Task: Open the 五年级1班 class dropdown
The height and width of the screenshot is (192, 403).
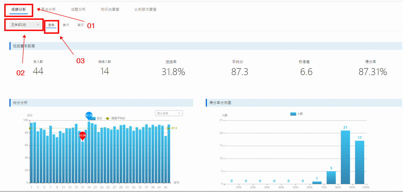Action: [x=24, y=25]
